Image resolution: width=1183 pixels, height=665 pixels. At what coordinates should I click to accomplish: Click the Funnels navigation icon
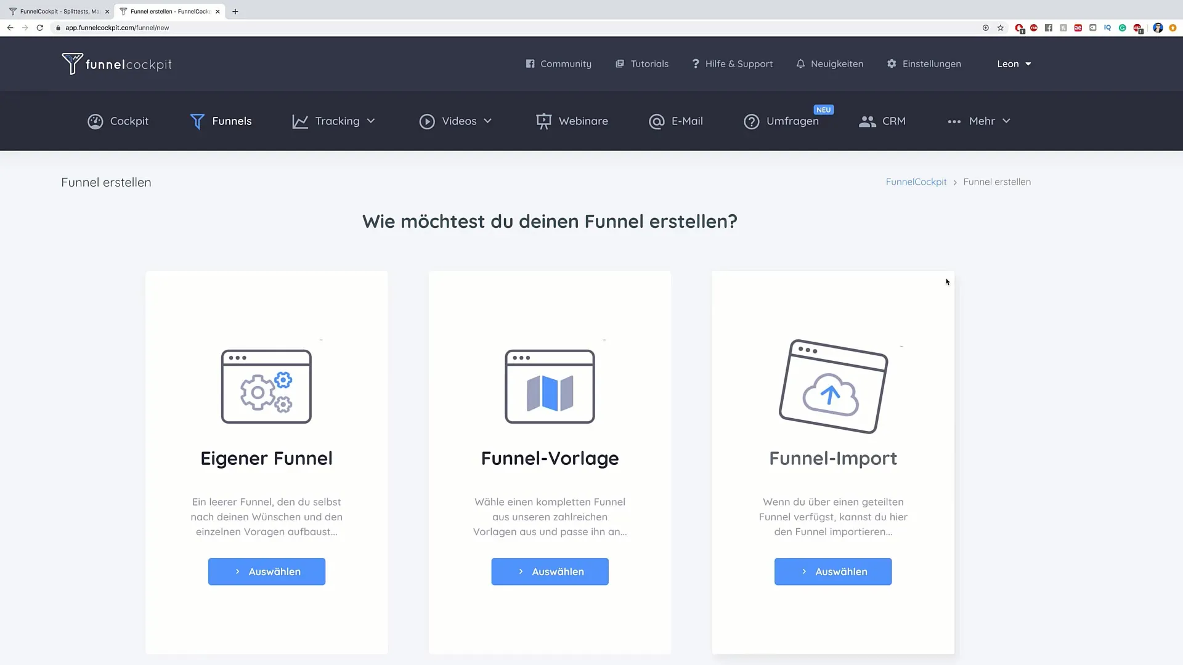197,121
